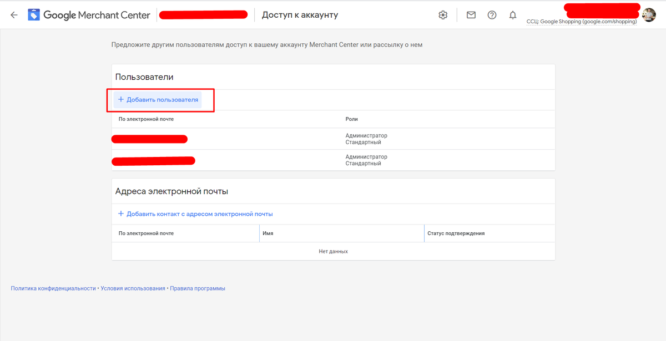Open the Правила программы link
This screenshot has height=341, width=666.
pyautogui.click(x=198, y=288)
